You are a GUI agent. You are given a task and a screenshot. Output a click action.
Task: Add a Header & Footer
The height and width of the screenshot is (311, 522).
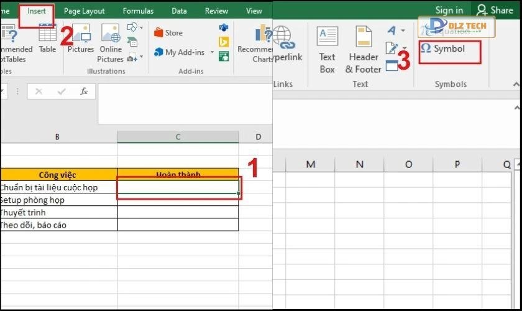(x=362, y=50)
